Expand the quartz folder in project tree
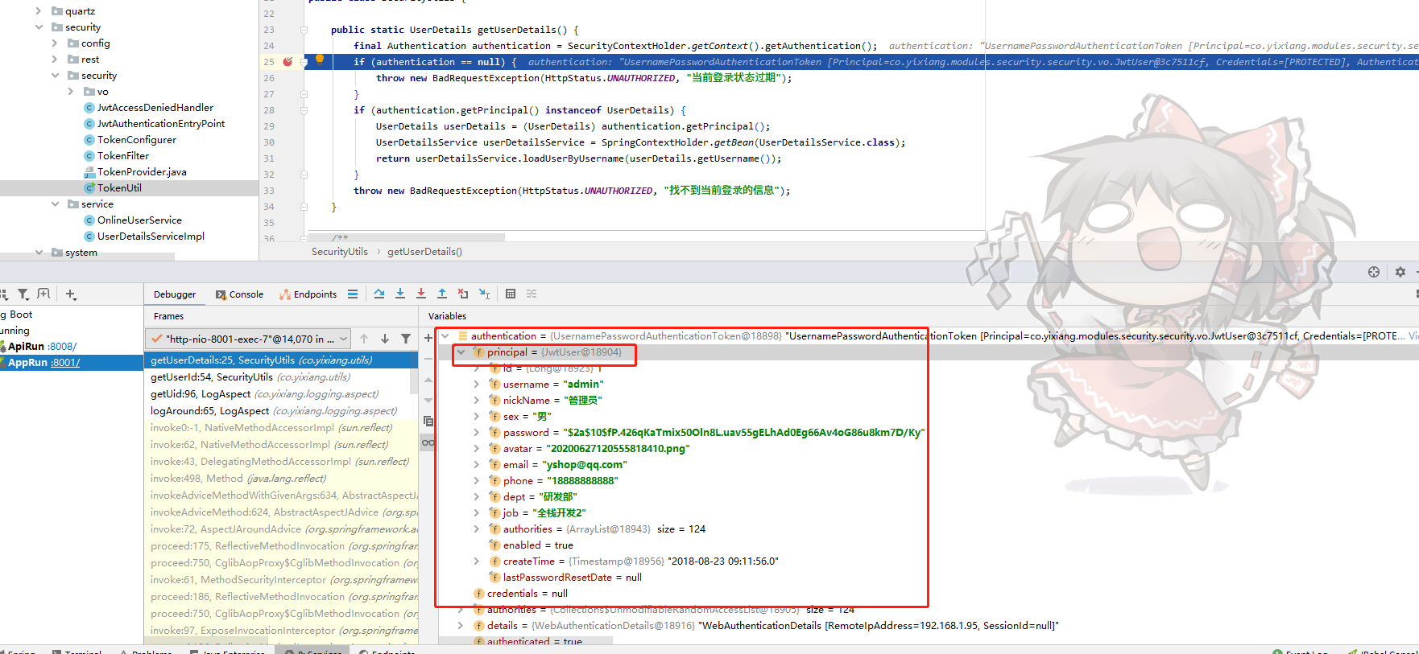Viewport: 1419px width, 654px height. point(39,11)
